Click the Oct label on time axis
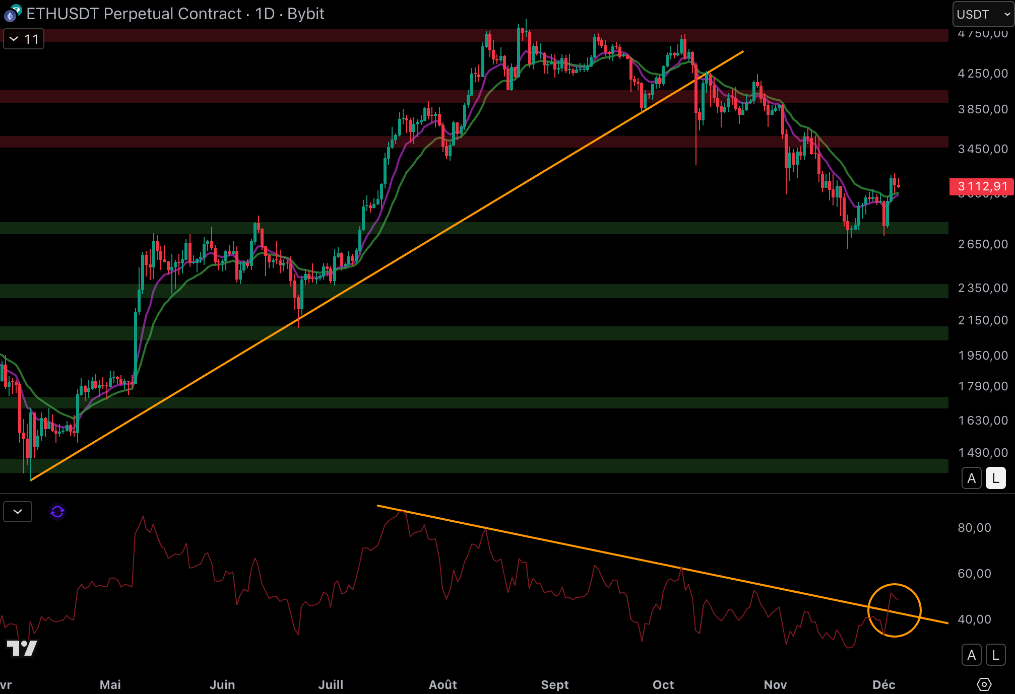Screen dimensions: 1015x694 click(x=663, y=684)
